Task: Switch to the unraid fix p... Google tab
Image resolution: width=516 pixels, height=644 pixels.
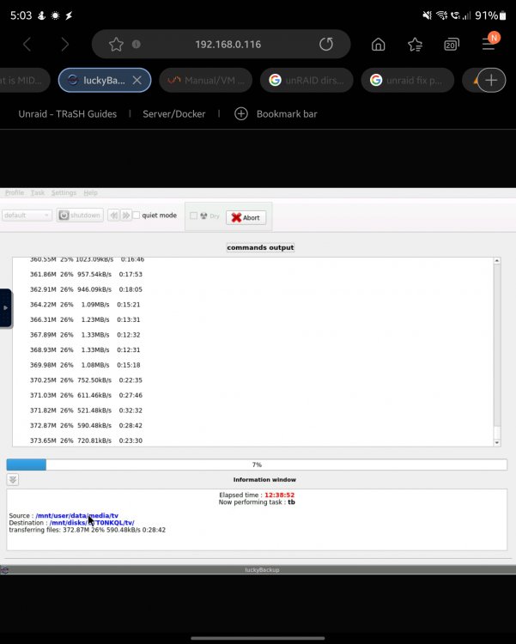Action: 408,80
